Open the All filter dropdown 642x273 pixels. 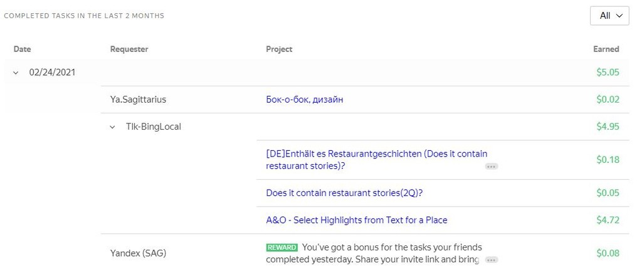(609, 16)
